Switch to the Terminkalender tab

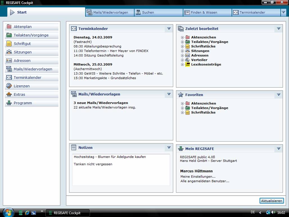click(x=256, y=12)
